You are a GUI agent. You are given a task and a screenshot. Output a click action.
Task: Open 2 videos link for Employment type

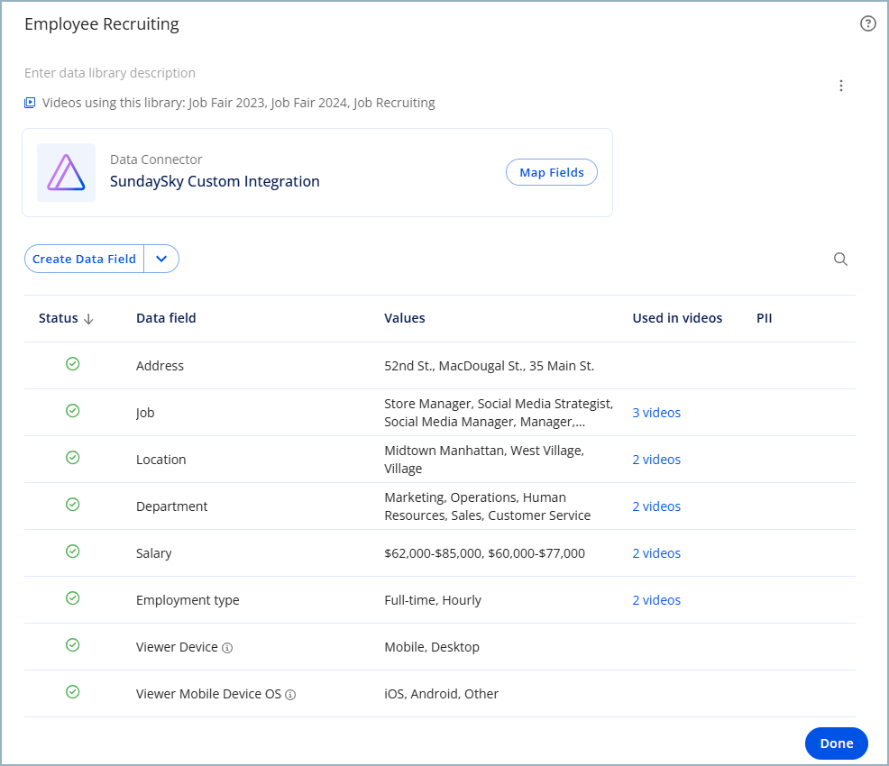(x=656, y=600)
